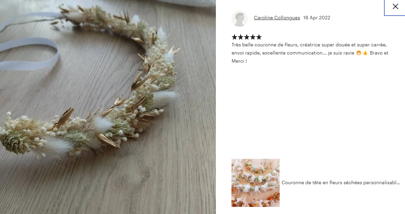Click the white ribbon in the photo
405x214 pixels.
click(28, 54)
